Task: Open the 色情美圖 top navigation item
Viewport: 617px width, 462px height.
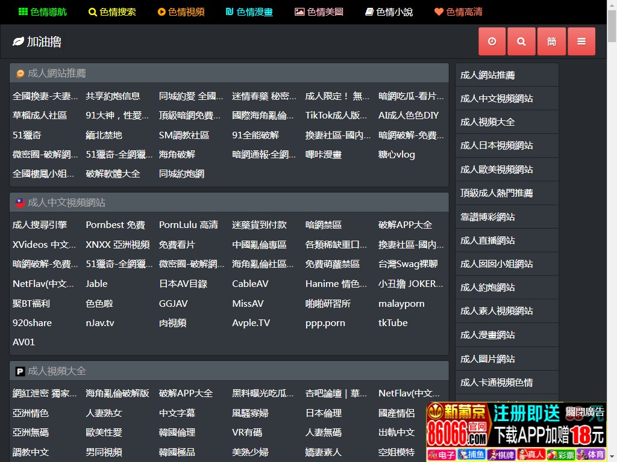Action: click(x=319, y=12)
